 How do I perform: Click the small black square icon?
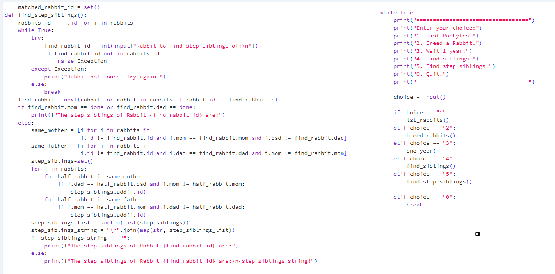[x=478, y=233]
